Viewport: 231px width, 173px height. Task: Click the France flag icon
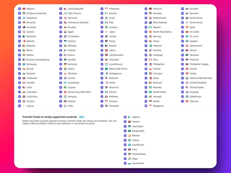point(65,55)
